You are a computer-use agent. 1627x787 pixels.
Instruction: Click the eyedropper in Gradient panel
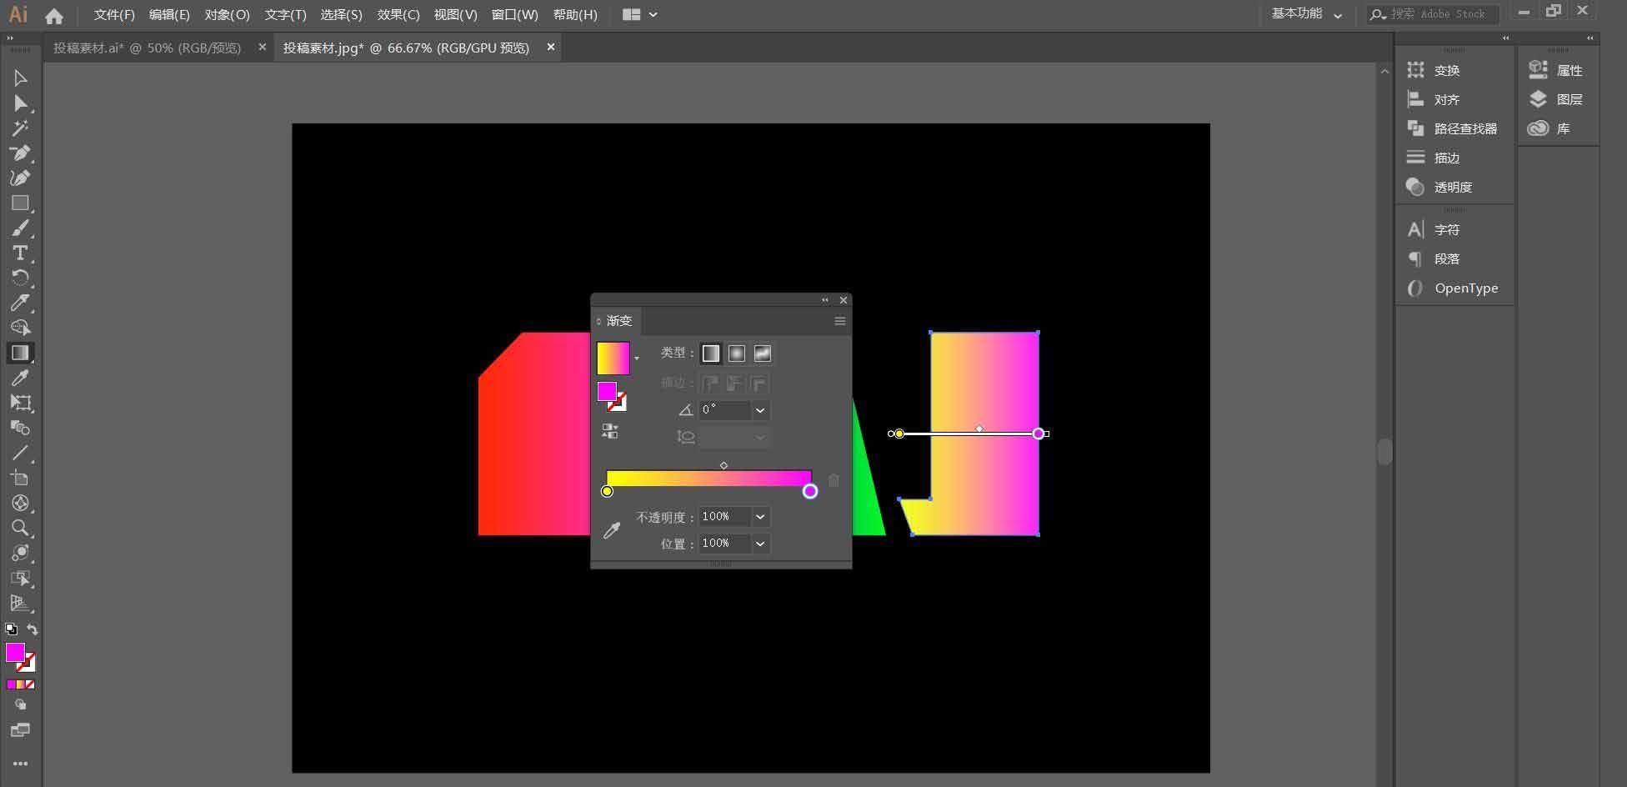612,530
